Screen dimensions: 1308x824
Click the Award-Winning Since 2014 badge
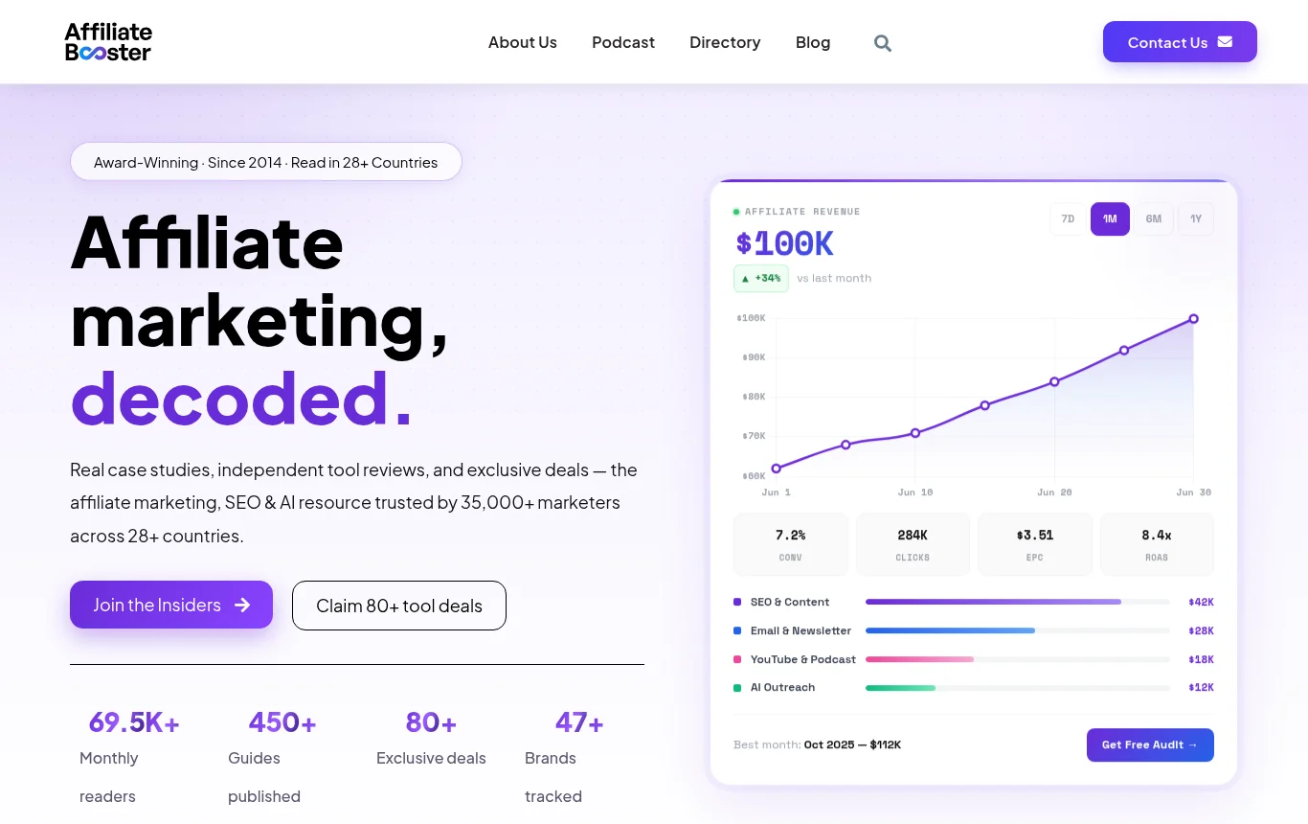(266, 162)
